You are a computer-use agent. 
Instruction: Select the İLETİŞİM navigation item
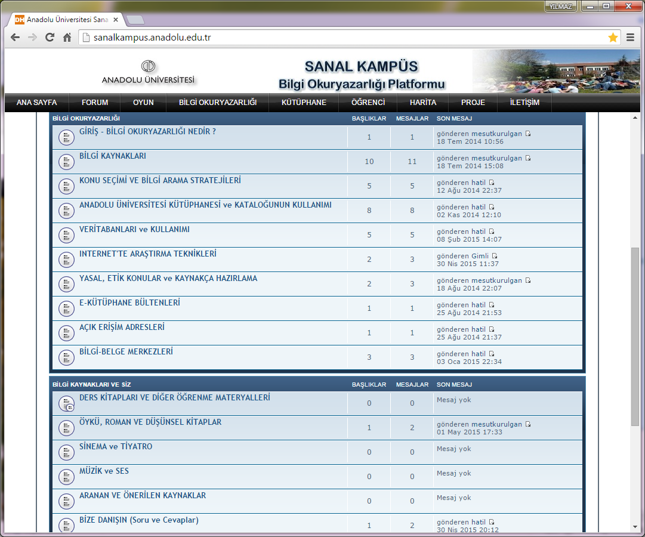tap(524, 103)
